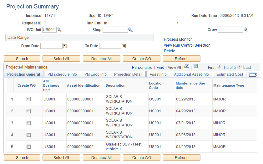Viewport: 263px width, 164px height.
Task: Sort by Maintenance Due date header
Action: [190, 85]
